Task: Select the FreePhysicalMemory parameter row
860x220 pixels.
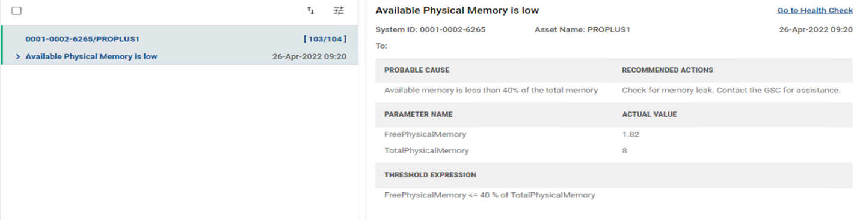Action: (x=614, y=134)
